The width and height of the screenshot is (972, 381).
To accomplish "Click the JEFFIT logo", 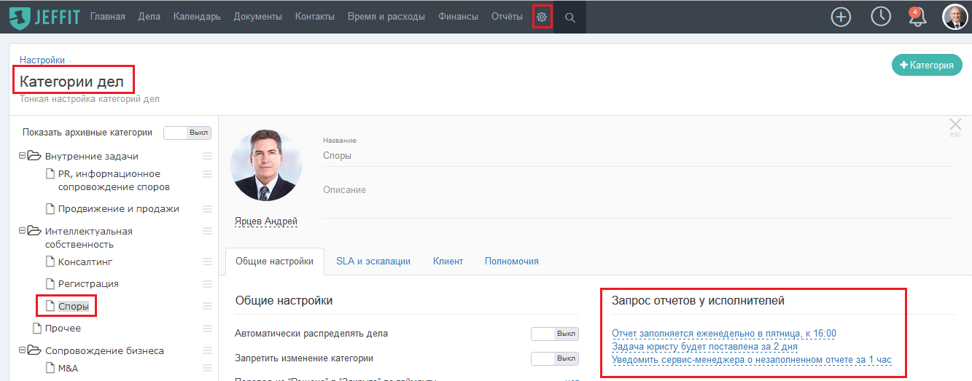I will click(44, 17).
